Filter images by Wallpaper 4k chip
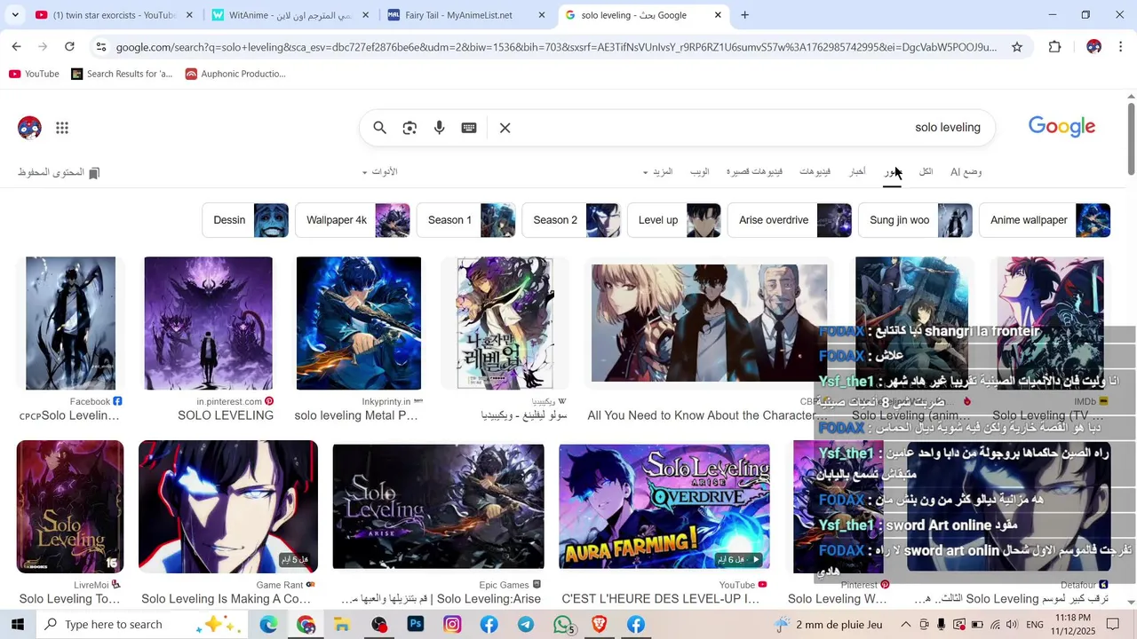The height and width of the screenshot is (639, 1137). click(353, 220)
